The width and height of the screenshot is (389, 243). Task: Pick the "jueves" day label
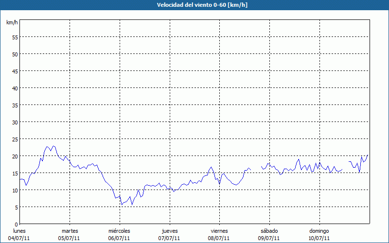[x=169, y=231]
